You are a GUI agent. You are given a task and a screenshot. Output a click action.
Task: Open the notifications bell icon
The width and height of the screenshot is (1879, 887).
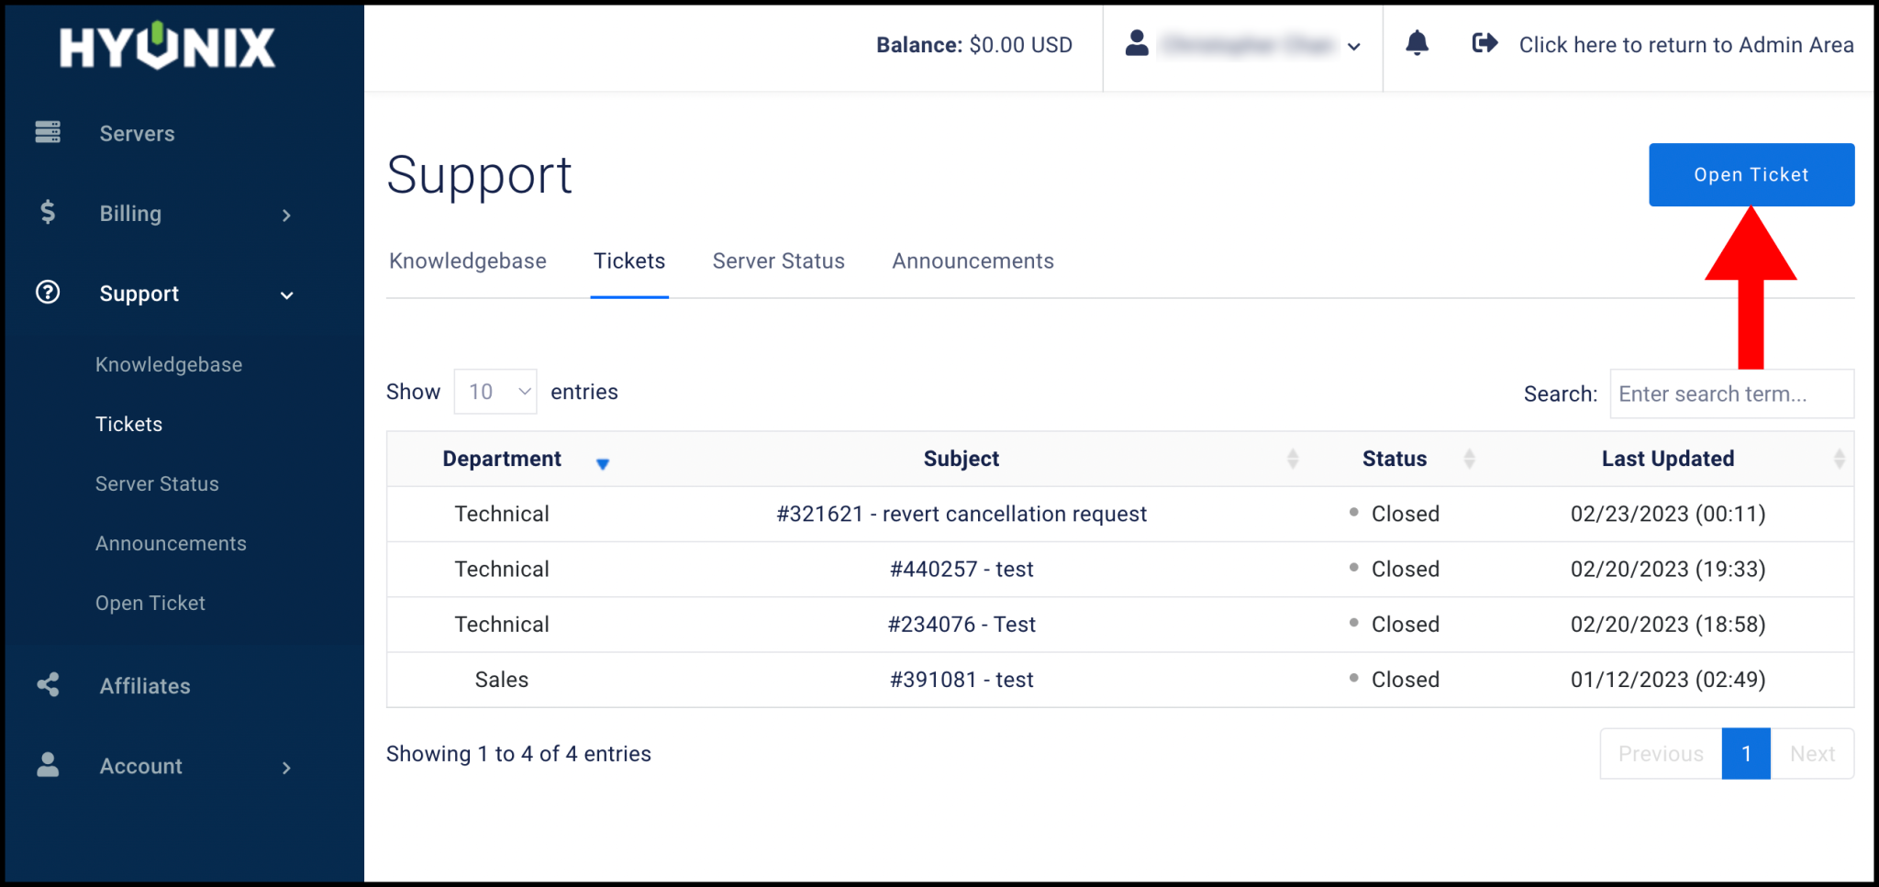[1418, 43]
